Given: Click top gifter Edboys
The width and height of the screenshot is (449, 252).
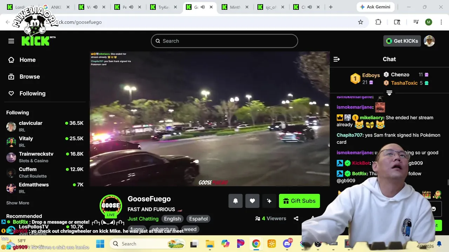Looking at the screenshot, I should [x=371, y=75].
